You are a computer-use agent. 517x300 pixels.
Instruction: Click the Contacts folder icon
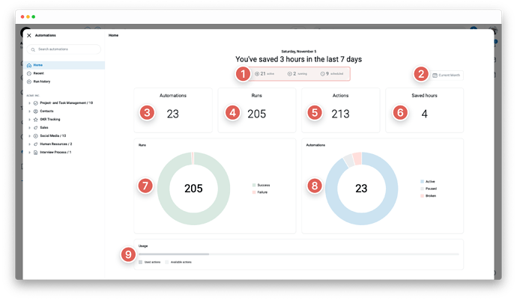tap(36, 111)
